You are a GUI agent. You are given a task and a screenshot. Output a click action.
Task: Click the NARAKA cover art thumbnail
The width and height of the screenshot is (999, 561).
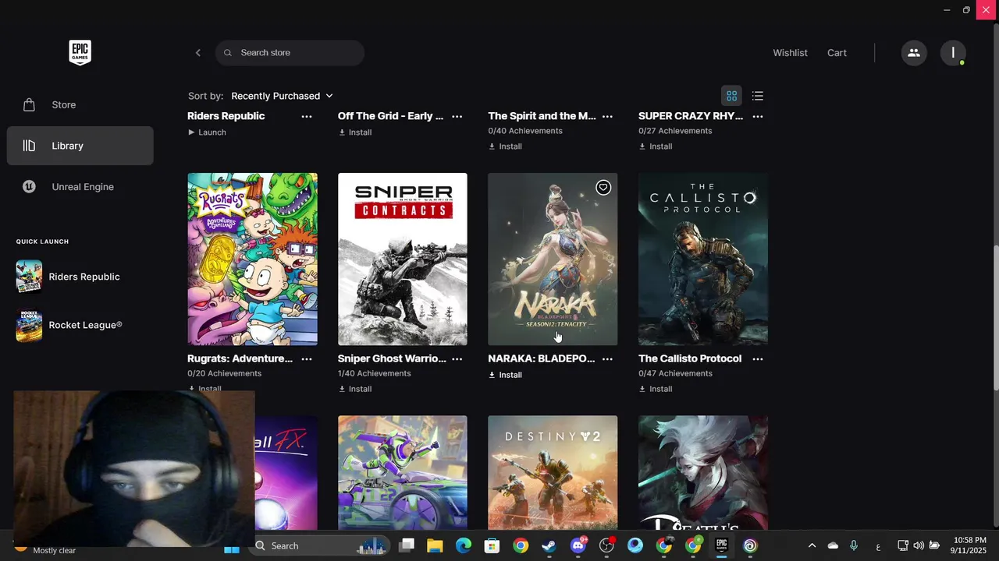[x=553, y=259]
